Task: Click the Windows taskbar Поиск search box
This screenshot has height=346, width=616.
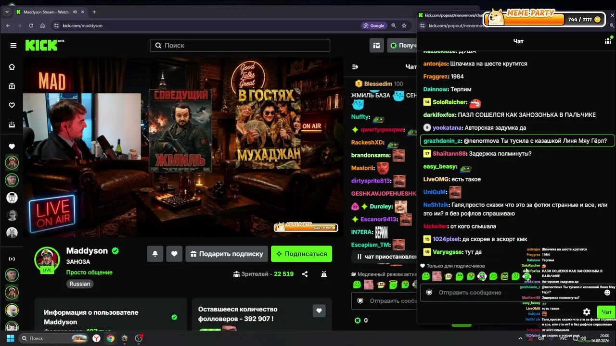Action: pos(53,338)
